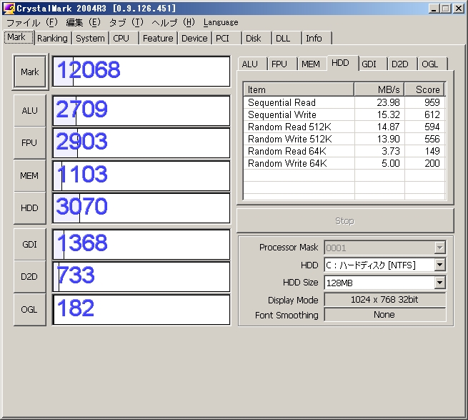Switch to the Feature tab
The image size is (468, 420).
pos(158,38)
